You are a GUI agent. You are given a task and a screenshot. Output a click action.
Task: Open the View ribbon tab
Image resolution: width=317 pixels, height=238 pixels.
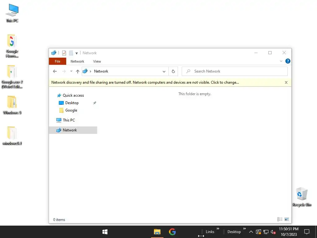coord(97,61)
